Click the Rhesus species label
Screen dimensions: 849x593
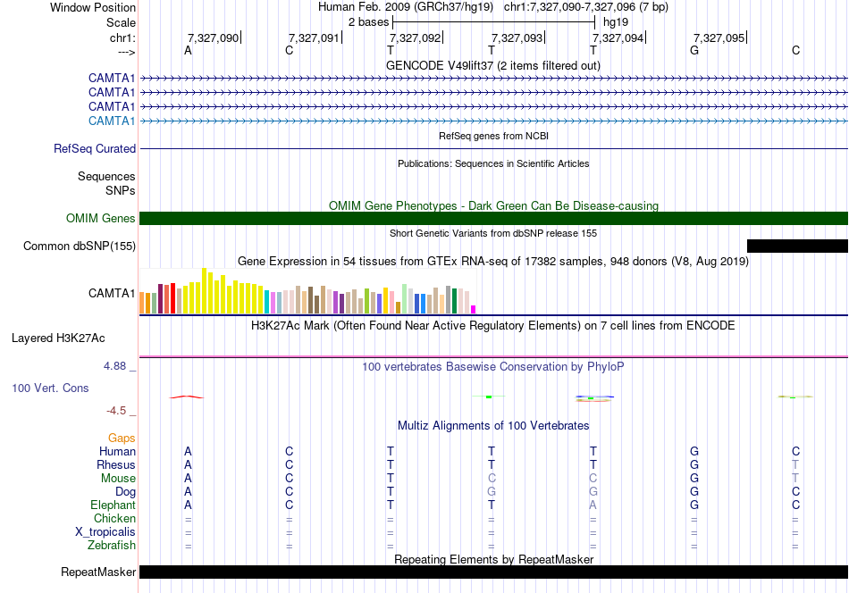click(116, 464)
